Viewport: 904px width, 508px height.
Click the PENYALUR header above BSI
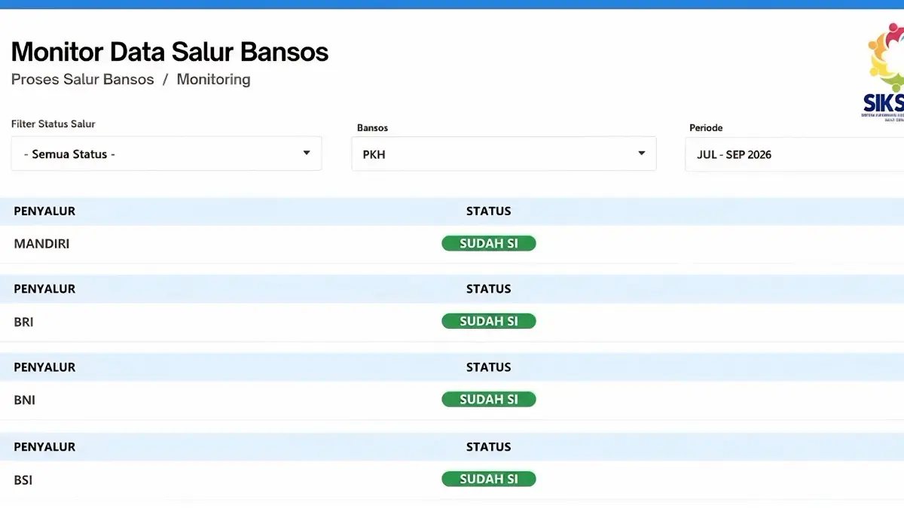tap(44, 446)
